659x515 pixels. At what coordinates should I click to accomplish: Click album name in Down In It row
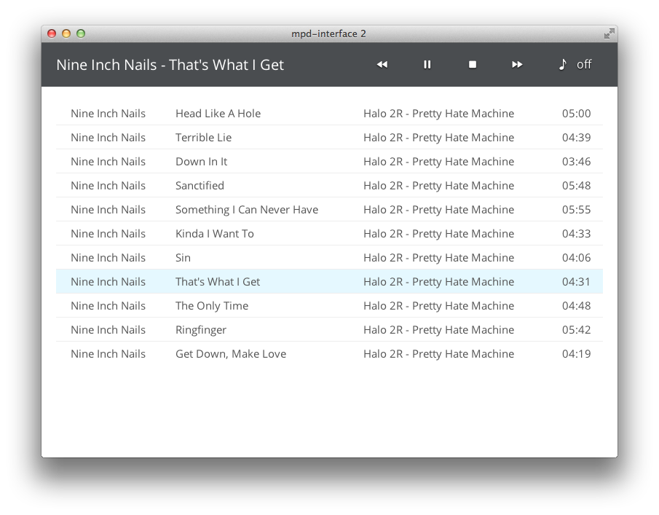tap(439, 162)
